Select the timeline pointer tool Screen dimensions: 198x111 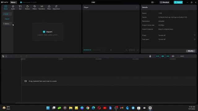3,56
